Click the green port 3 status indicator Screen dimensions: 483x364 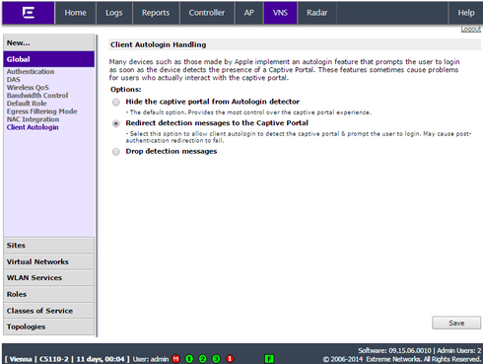coord(216,359)
